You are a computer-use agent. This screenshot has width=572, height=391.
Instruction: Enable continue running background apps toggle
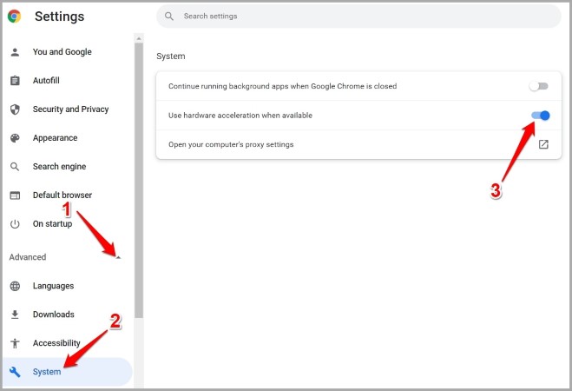click(539, 86)
